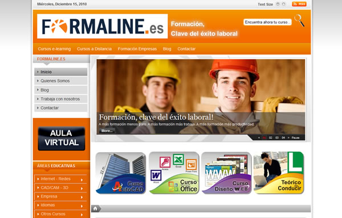Open Formación Empresas menu
Viewport: 342px width, 218px height.
(137, 49)
